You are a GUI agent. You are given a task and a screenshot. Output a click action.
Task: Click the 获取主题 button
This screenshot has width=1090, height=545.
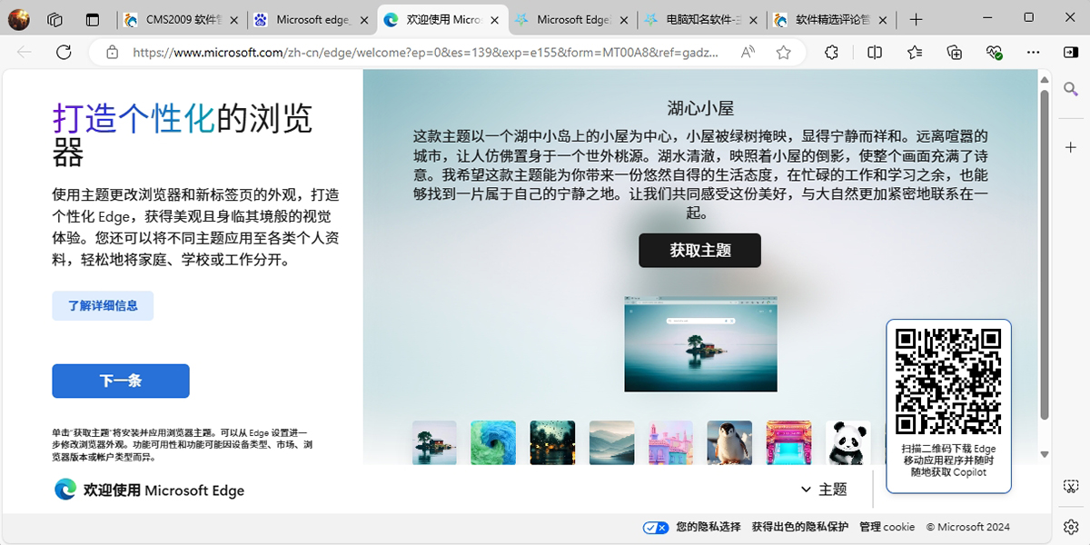(x=699, y=250)
